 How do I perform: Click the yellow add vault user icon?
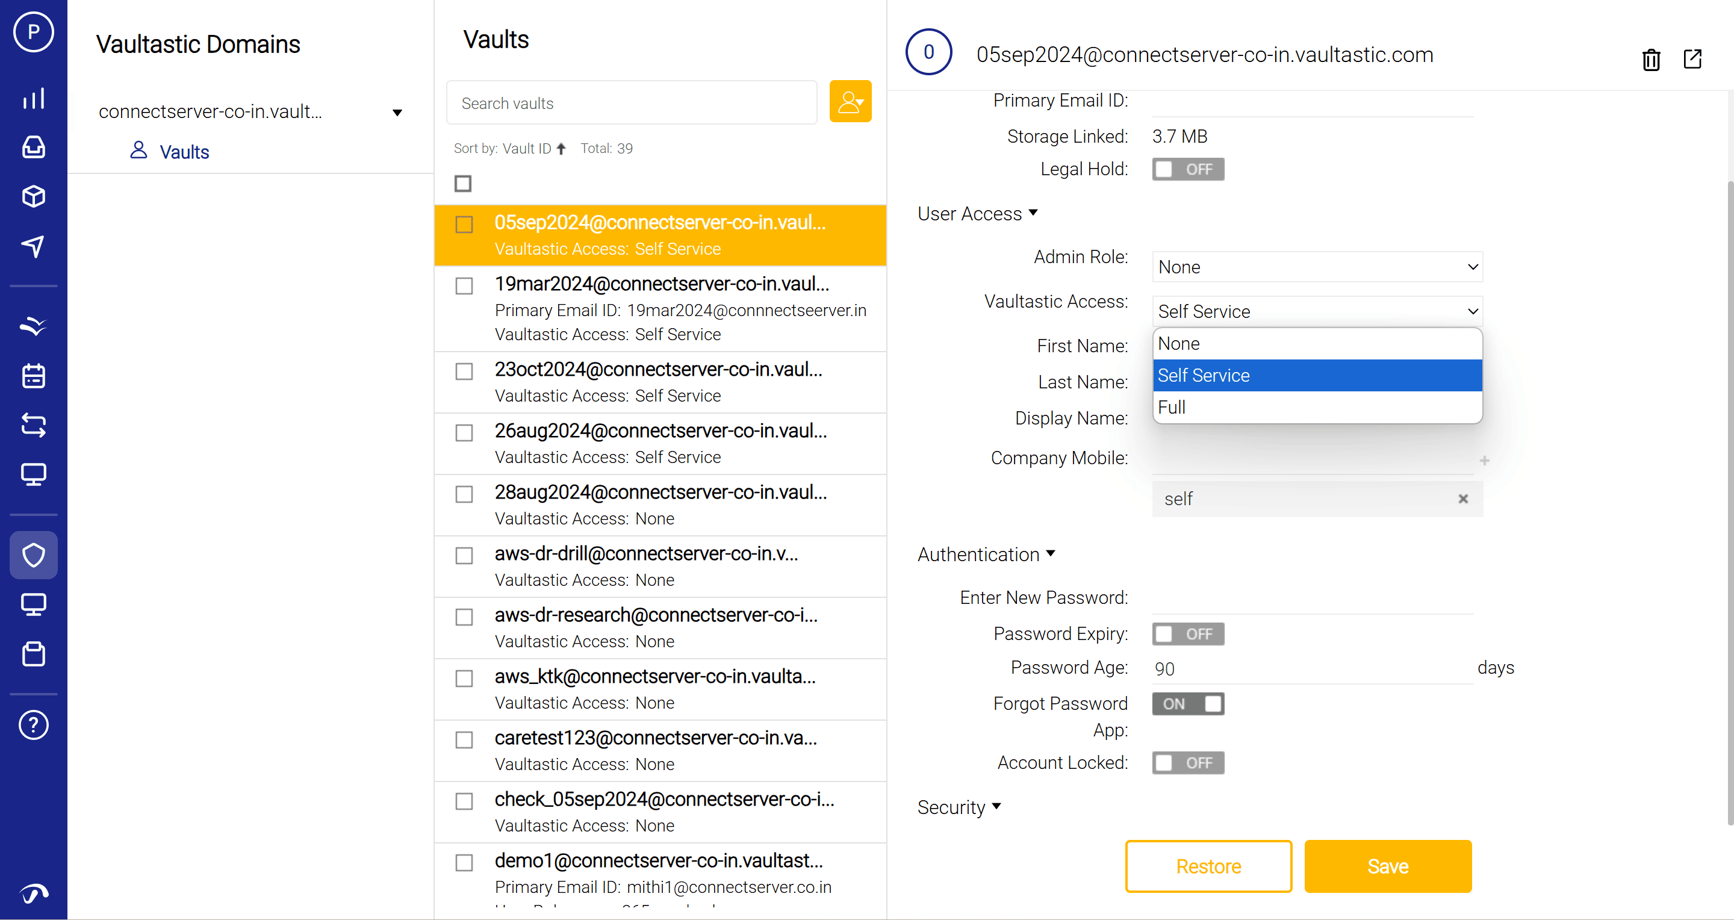tap(850, 102)
